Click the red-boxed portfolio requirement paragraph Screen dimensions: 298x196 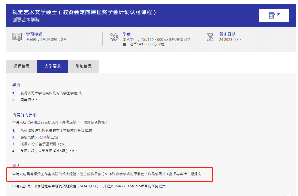pyautogui.click(x=108, y=174)
